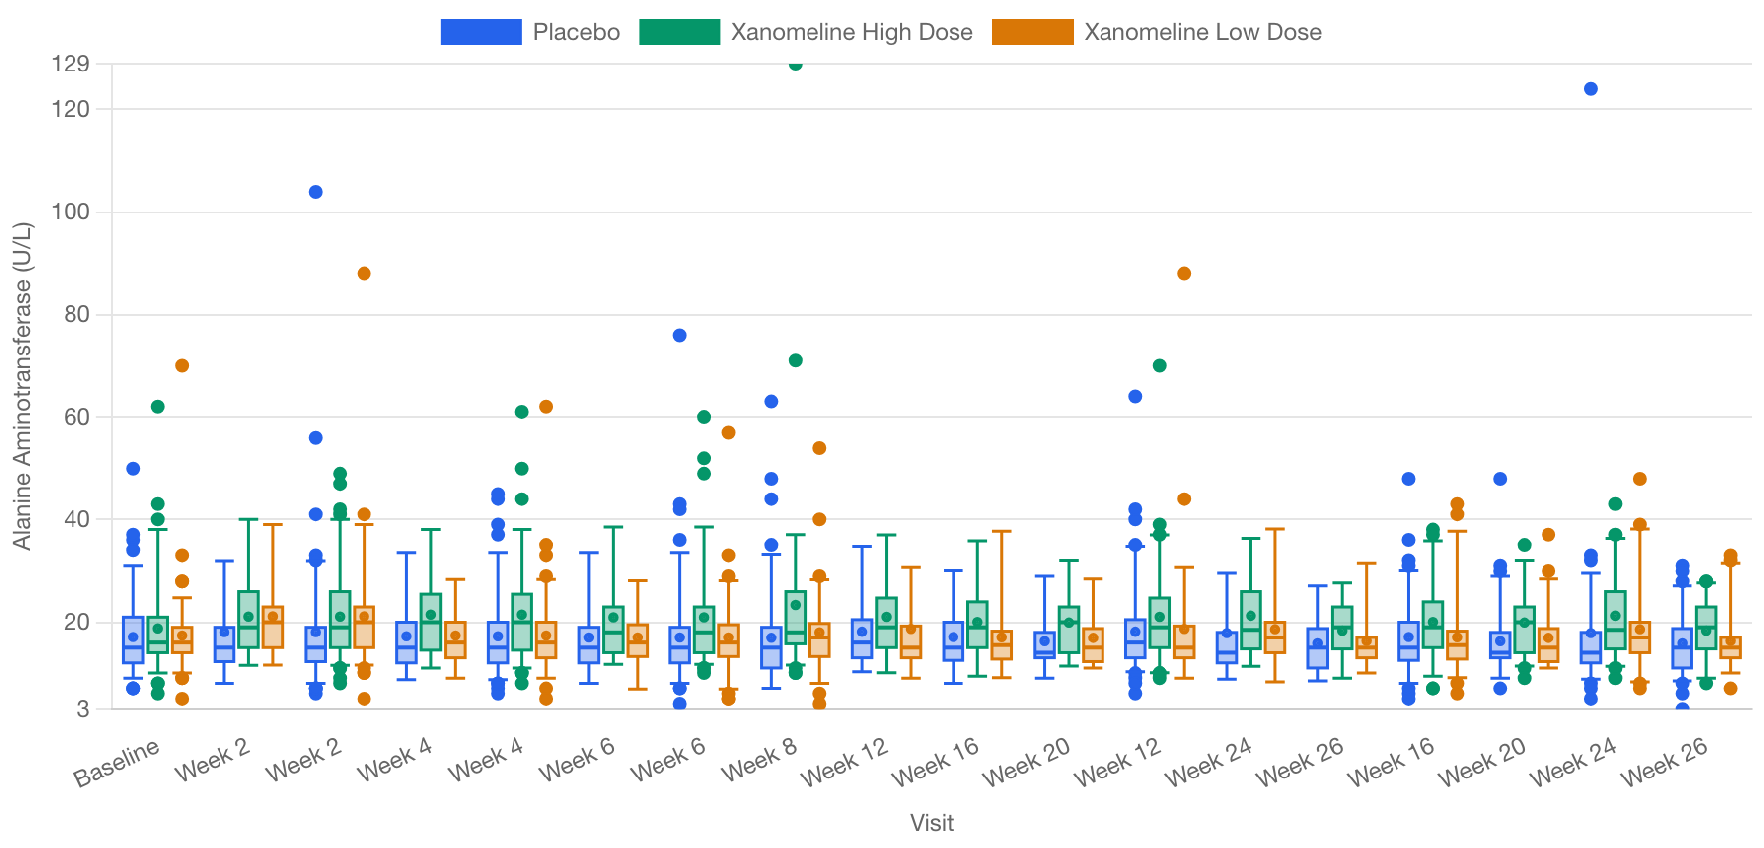Click the Visit axis title
1764x848 pixels.
(932, 823)
